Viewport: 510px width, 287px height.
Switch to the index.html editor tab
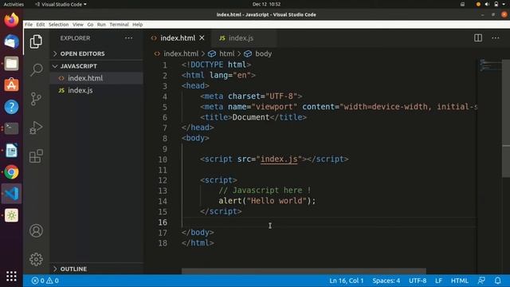(178, 38)
